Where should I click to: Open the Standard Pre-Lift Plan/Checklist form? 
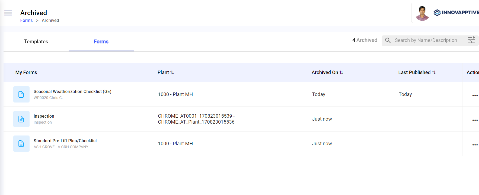pyautogui.click(x=65, y=141)
